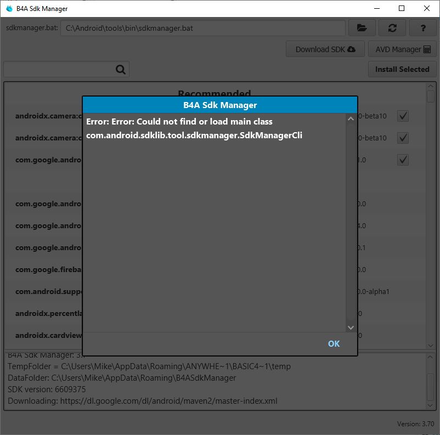This screenshot has width=440, height=435.
Task: Click the 'SDK version: 6609375' log line
Action: point(47,389)
